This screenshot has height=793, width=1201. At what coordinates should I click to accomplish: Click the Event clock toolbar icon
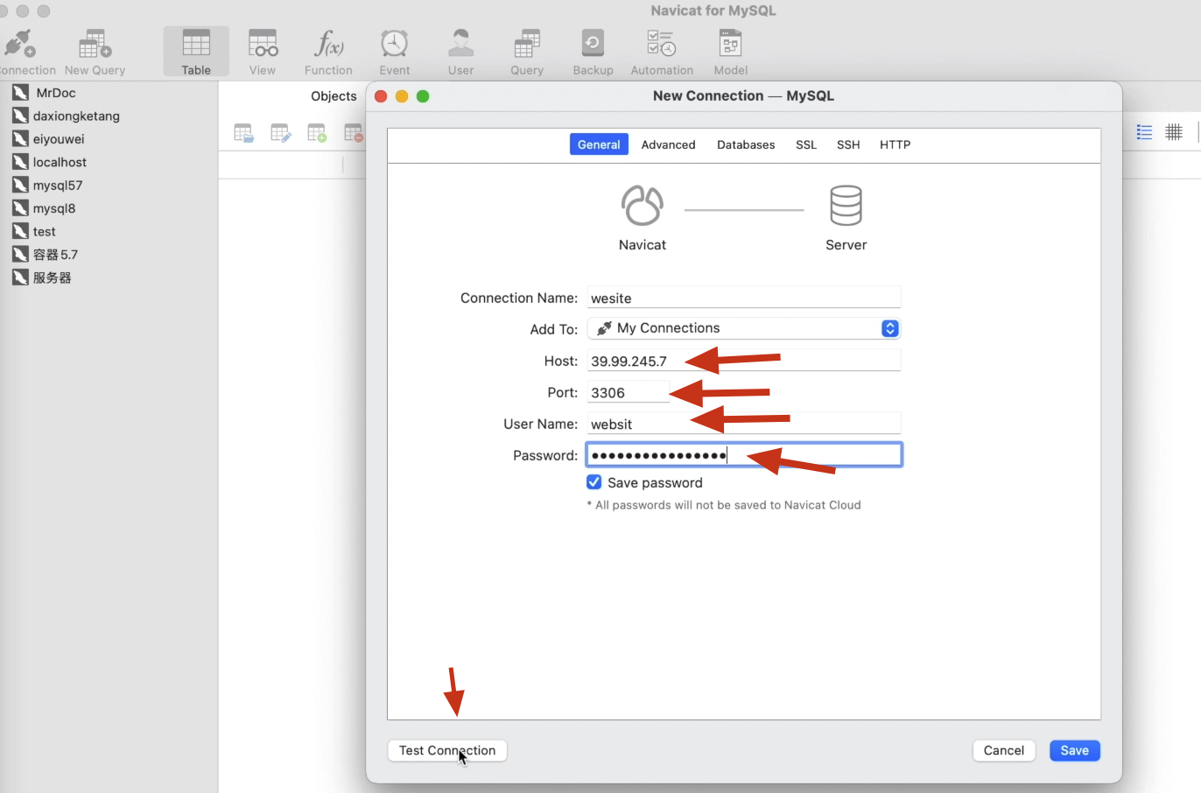(395, 53)
